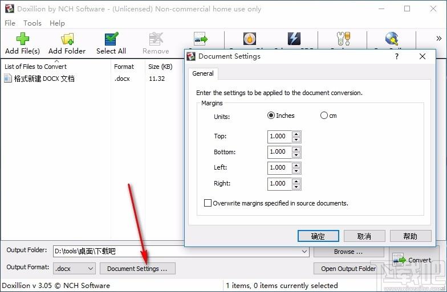Click the globe with key toolbar icon
The height and width of the screenshot is (292, 447).
pos(392,39)
